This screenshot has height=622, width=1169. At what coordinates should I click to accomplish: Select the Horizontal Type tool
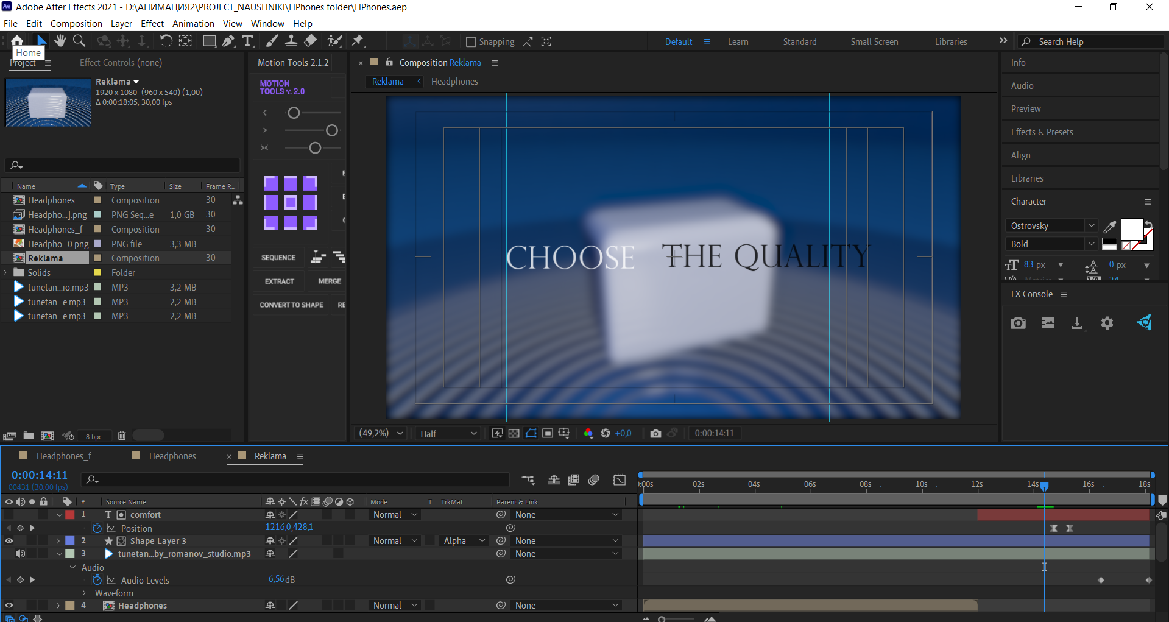tap(247, 41)
